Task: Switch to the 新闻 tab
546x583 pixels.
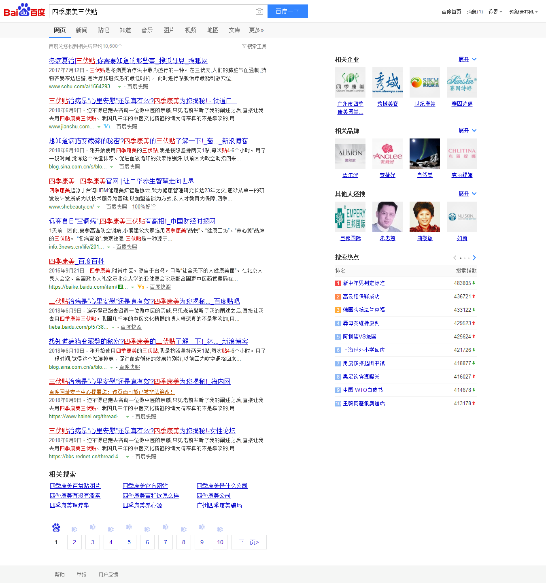Action: pyautogui.click(x=81, y=30)
